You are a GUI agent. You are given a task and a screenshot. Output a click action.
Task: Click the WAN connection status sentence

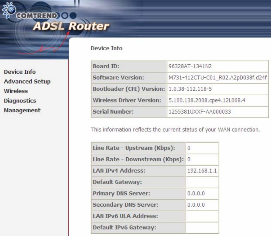(x=175, y=130)
